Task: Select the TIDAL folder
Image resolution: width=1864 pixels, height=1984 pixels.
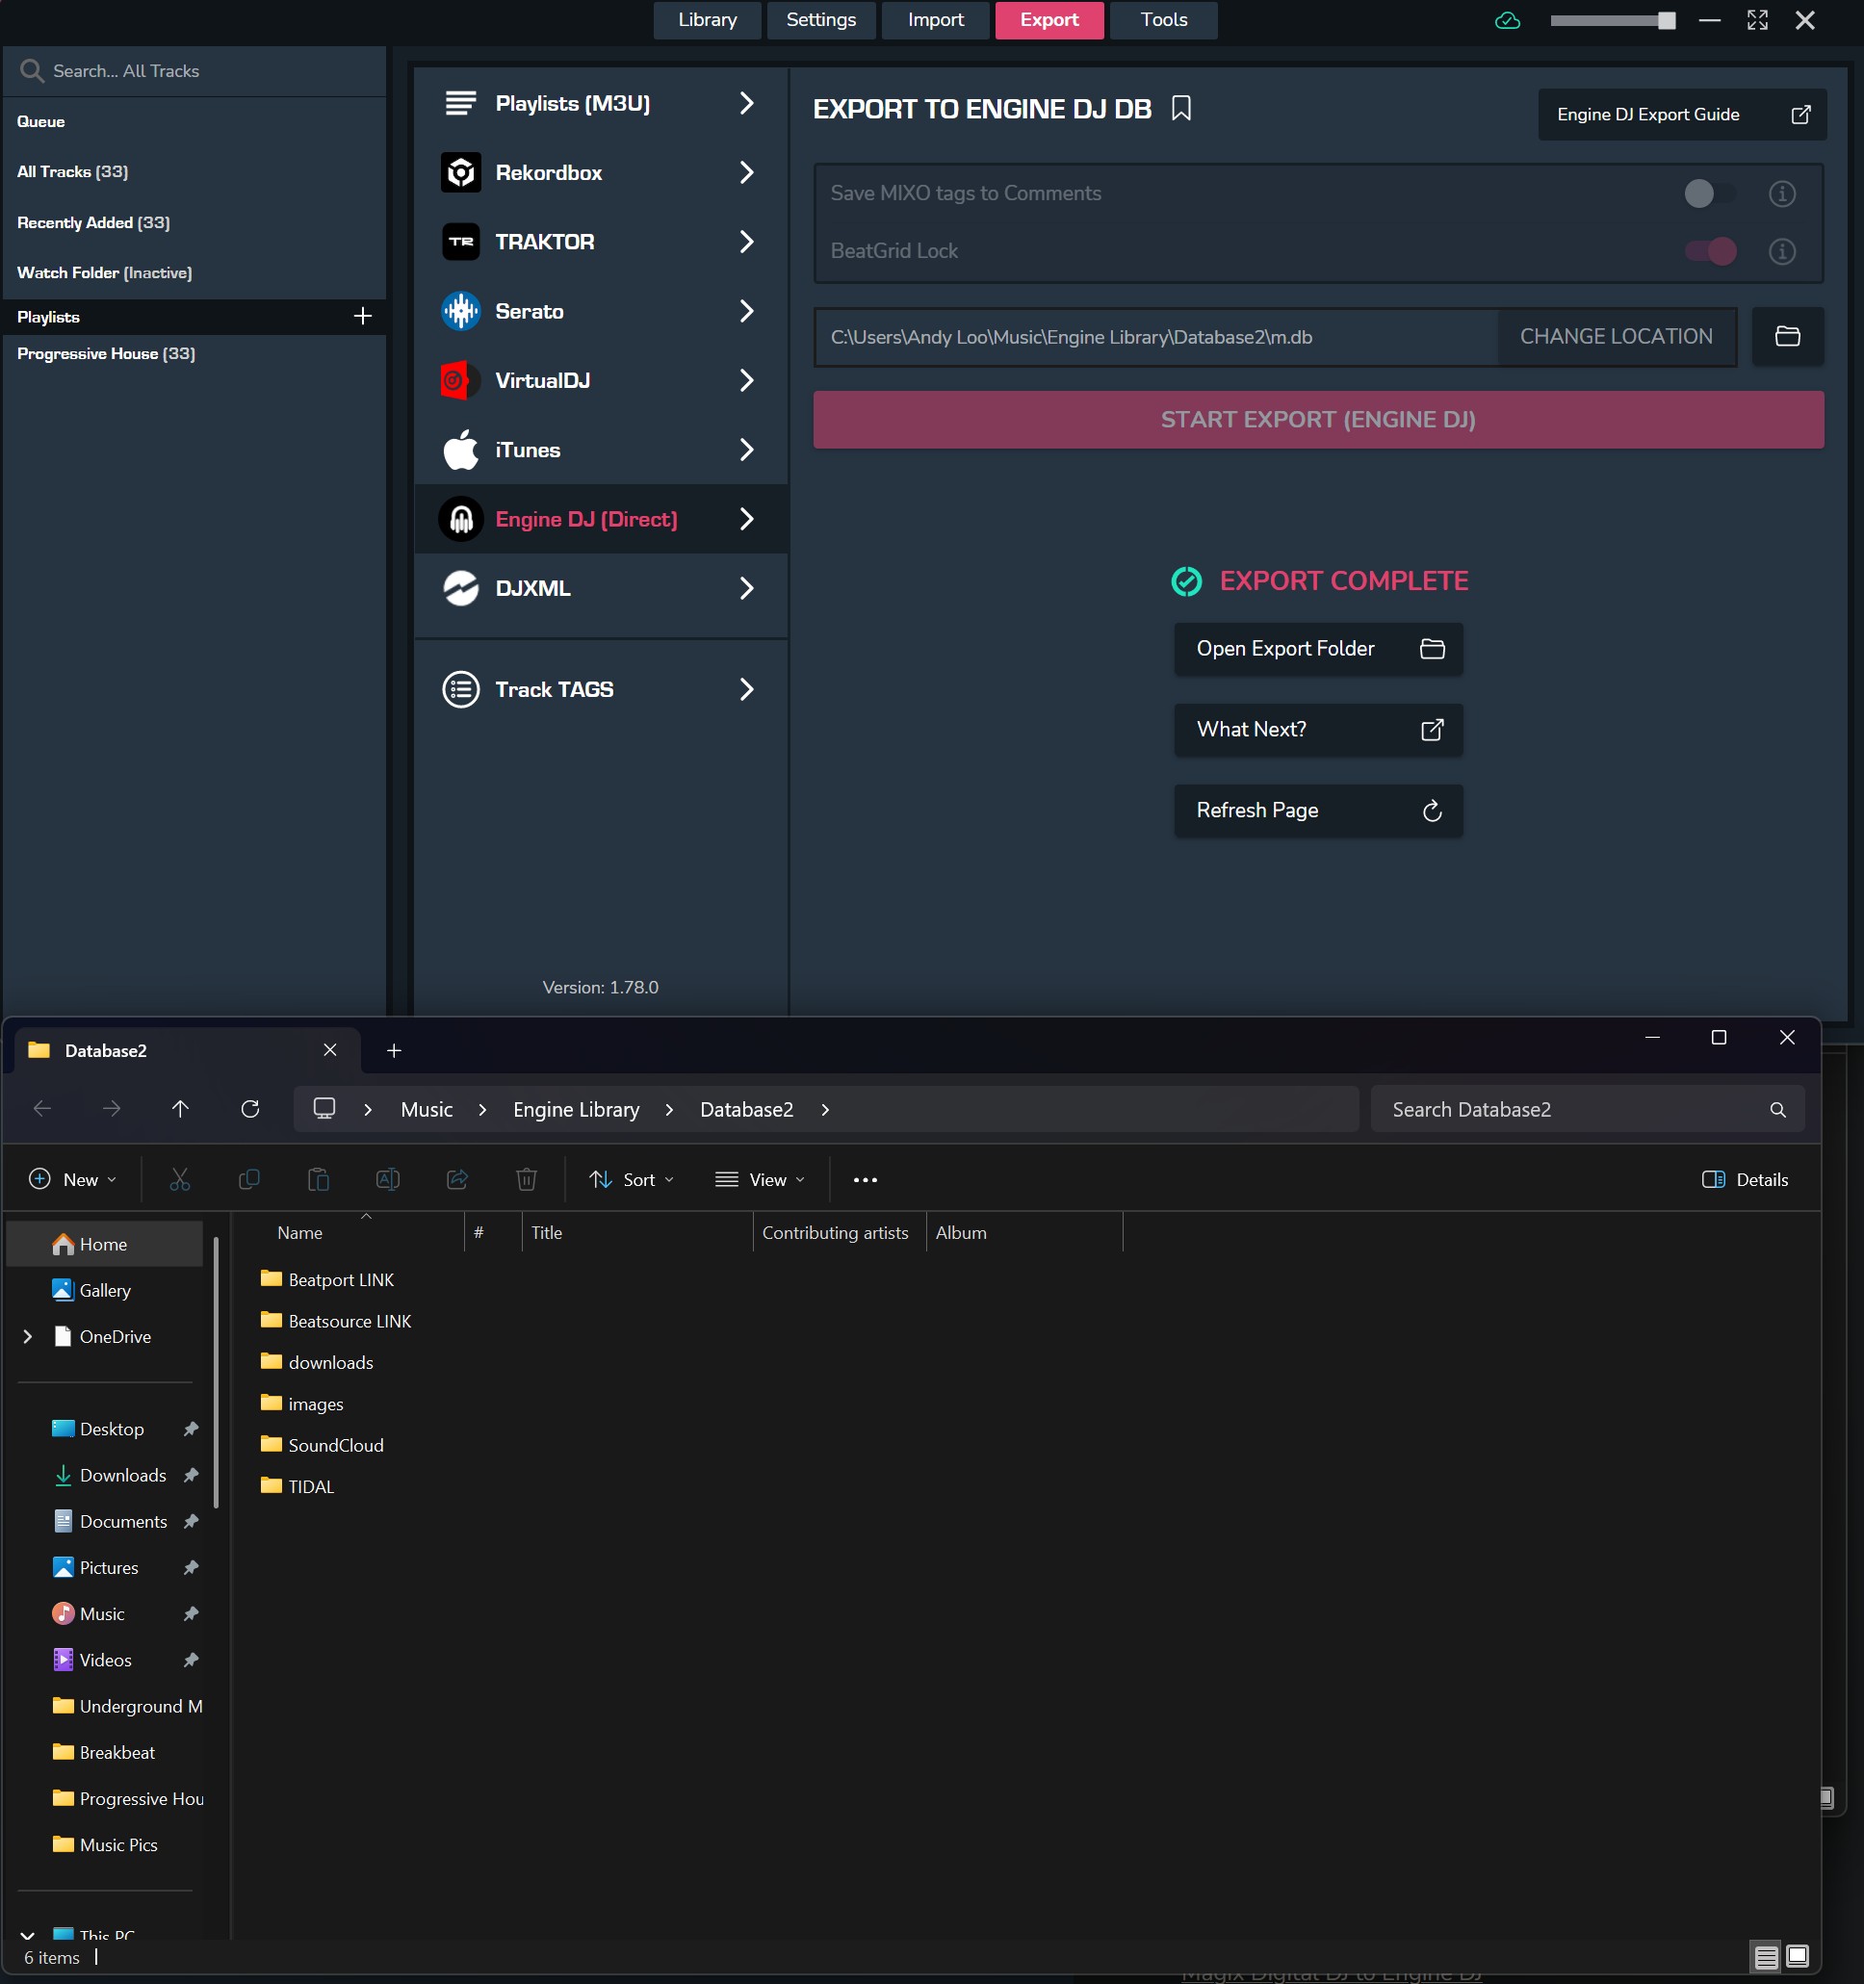Action: pyautogui.click(x=298, y=1486)
